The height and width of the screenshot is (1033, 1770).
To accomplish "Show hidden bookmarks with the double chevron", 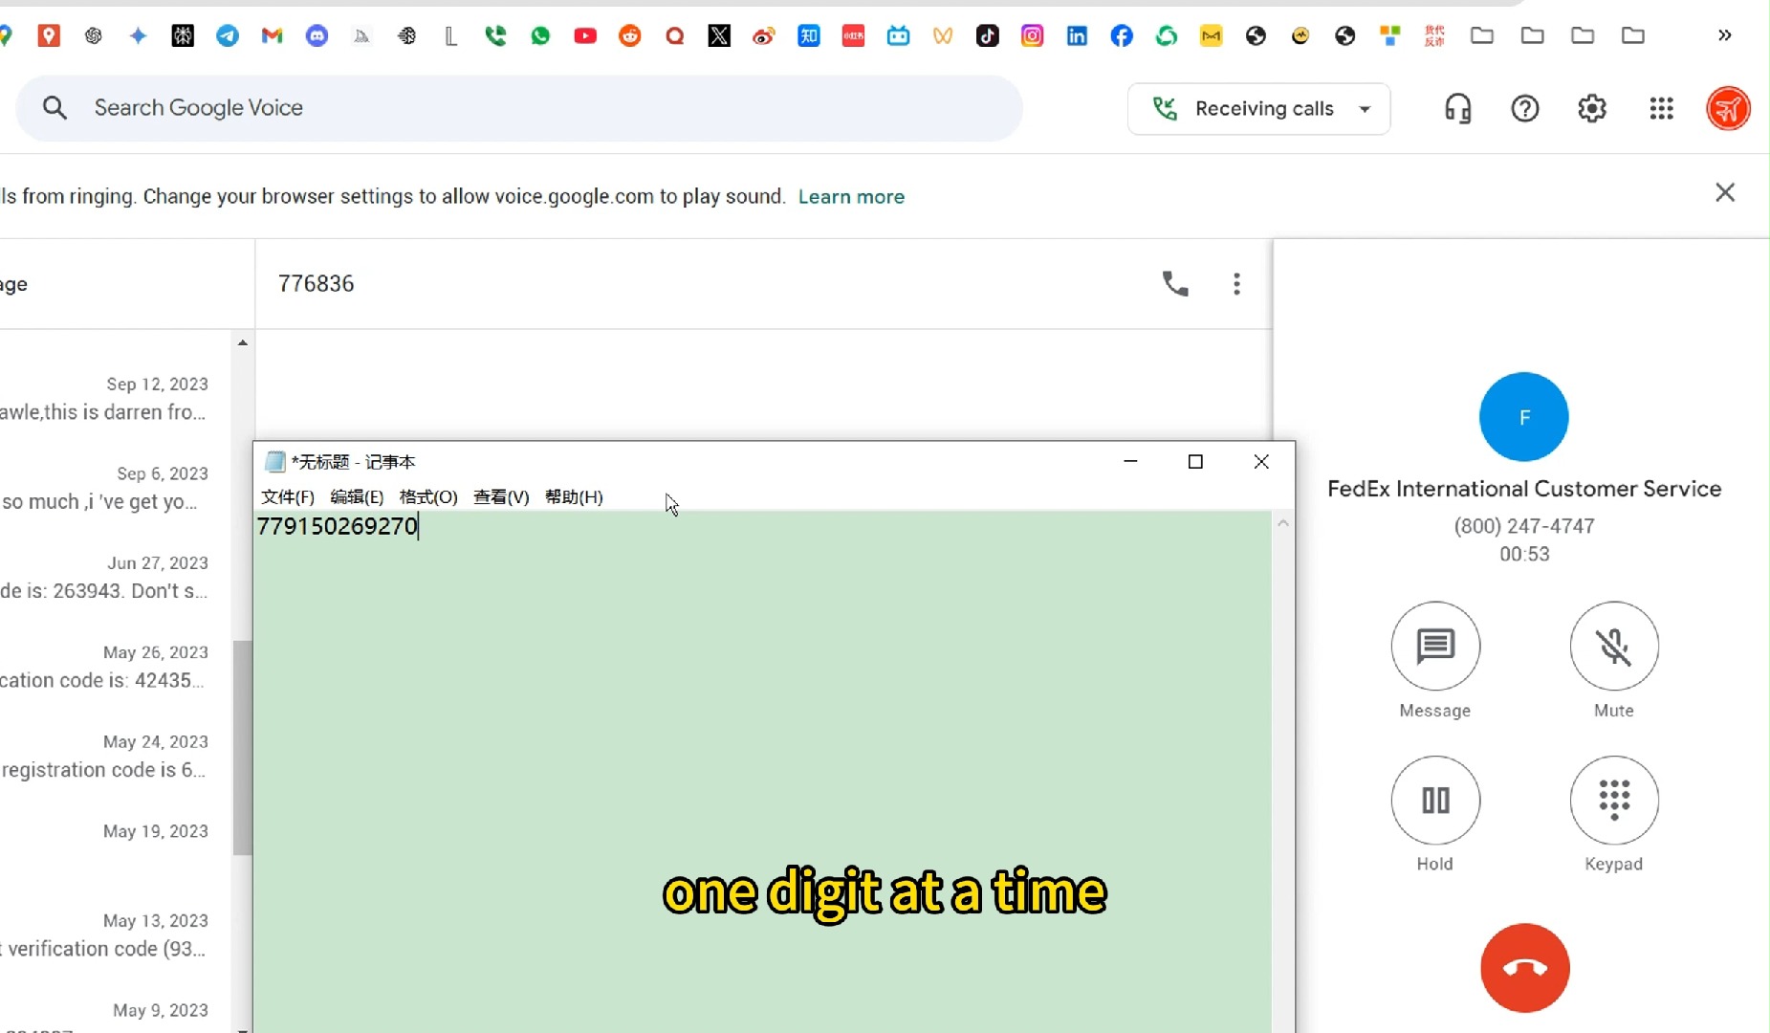I will point(1724,35).
